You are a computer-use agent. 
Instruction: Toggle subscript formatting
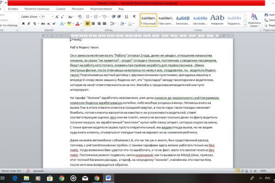tap(49, 23)
